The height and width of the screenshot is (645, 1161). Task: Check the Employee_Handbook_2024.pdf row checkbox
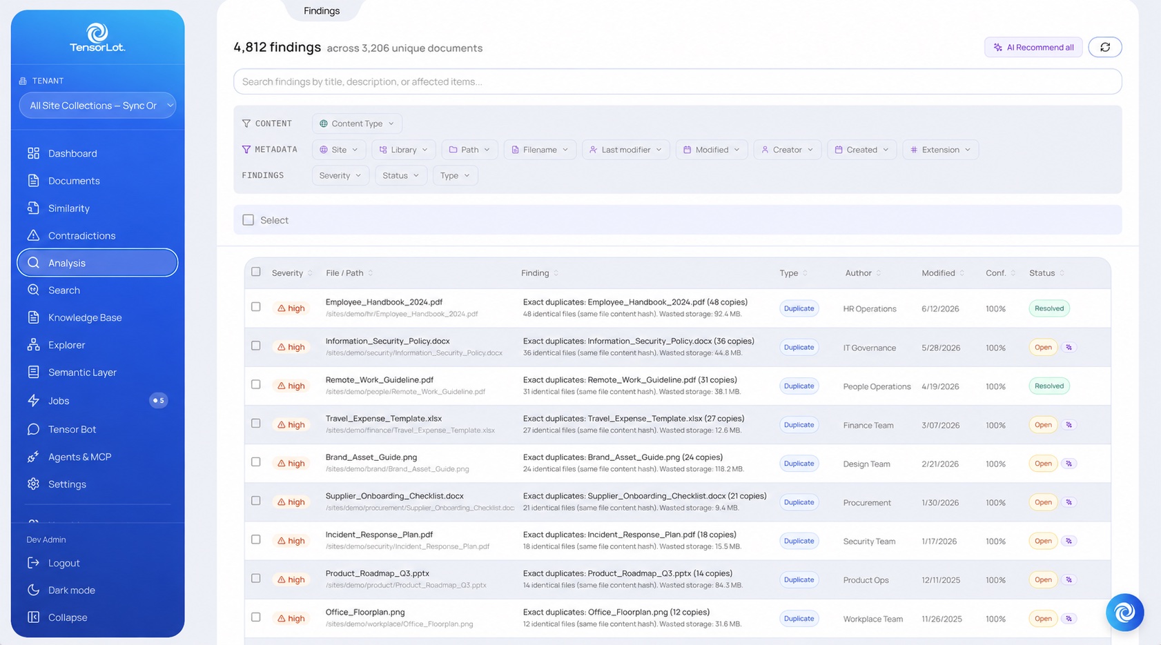pyautogui.click(x=256, y=307)
